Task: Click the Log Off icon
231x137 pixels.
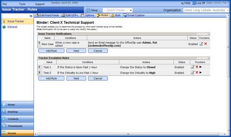Action: tap(194, 3)
